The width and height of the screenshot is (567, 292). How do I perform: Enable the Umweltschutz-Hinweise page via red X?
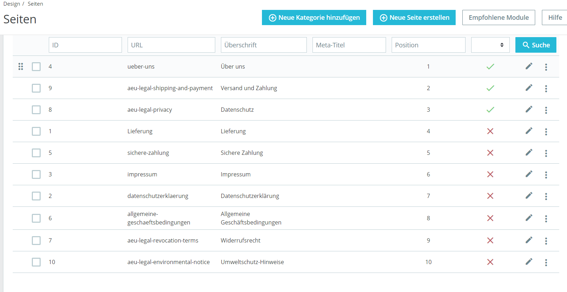click(490, 262)
